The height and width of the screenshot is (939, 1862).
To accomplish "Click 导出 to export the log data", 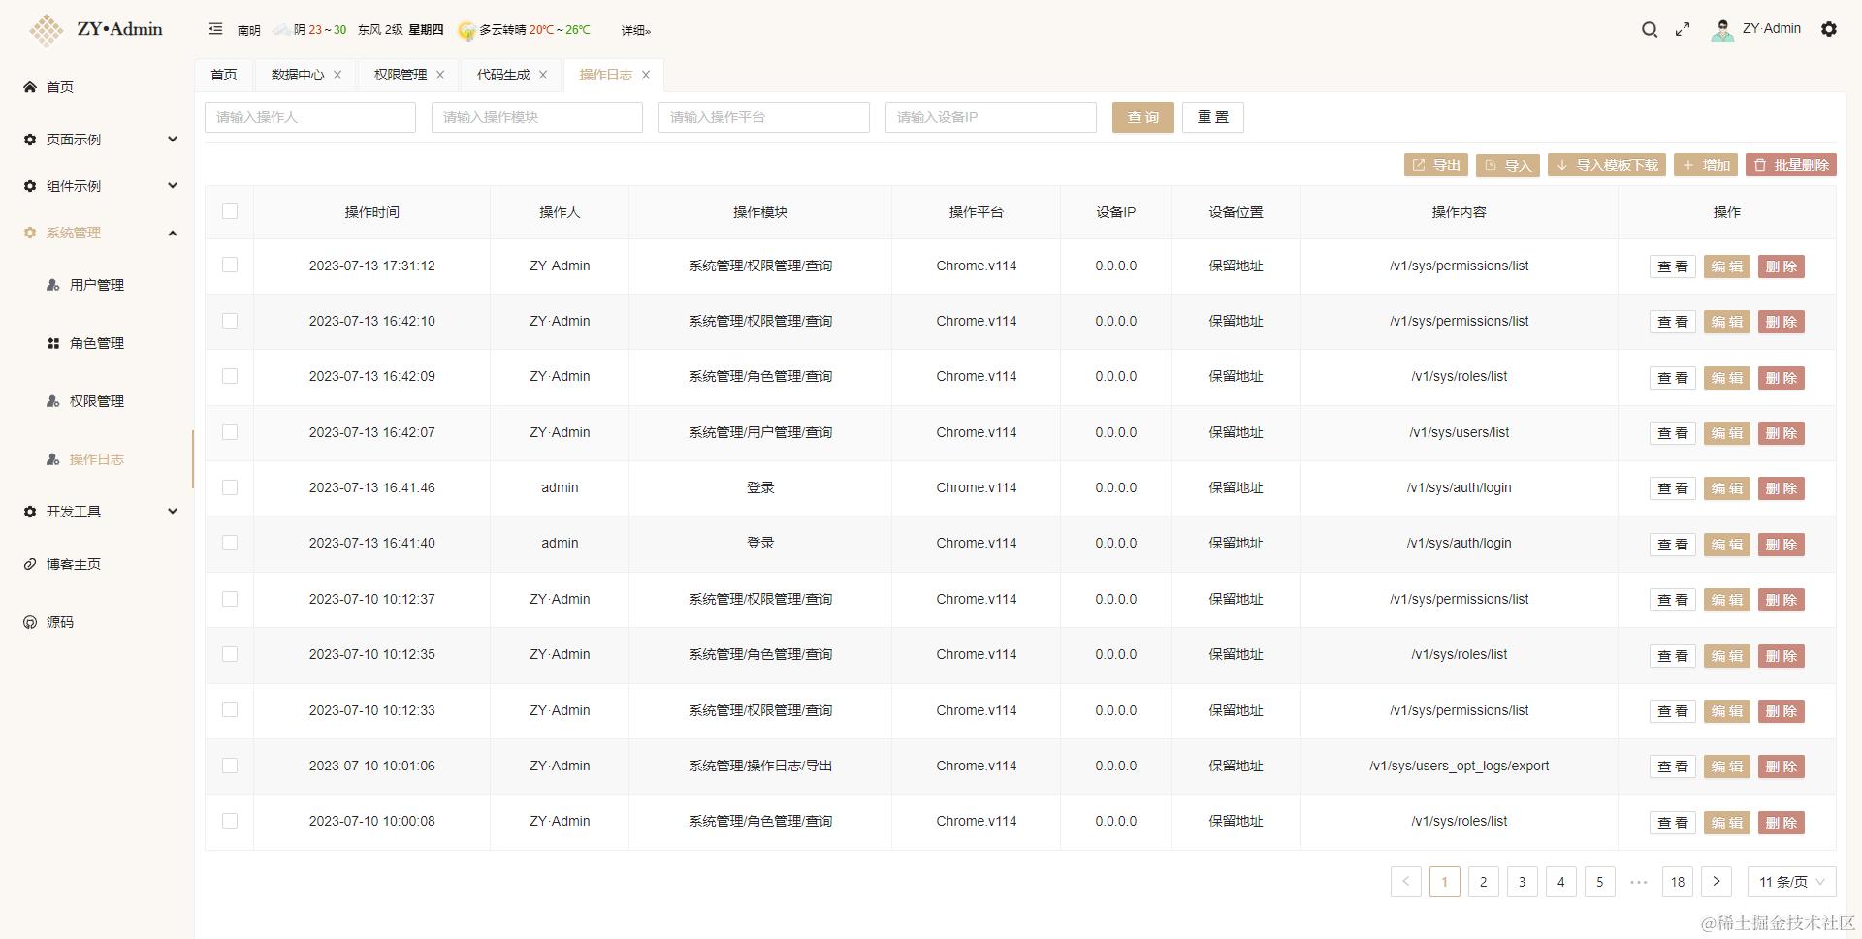I will point(1436,165).
